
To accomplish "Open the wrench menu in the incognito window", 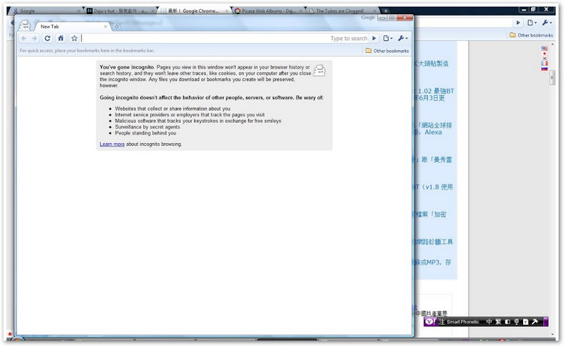I will coord(403,38).
